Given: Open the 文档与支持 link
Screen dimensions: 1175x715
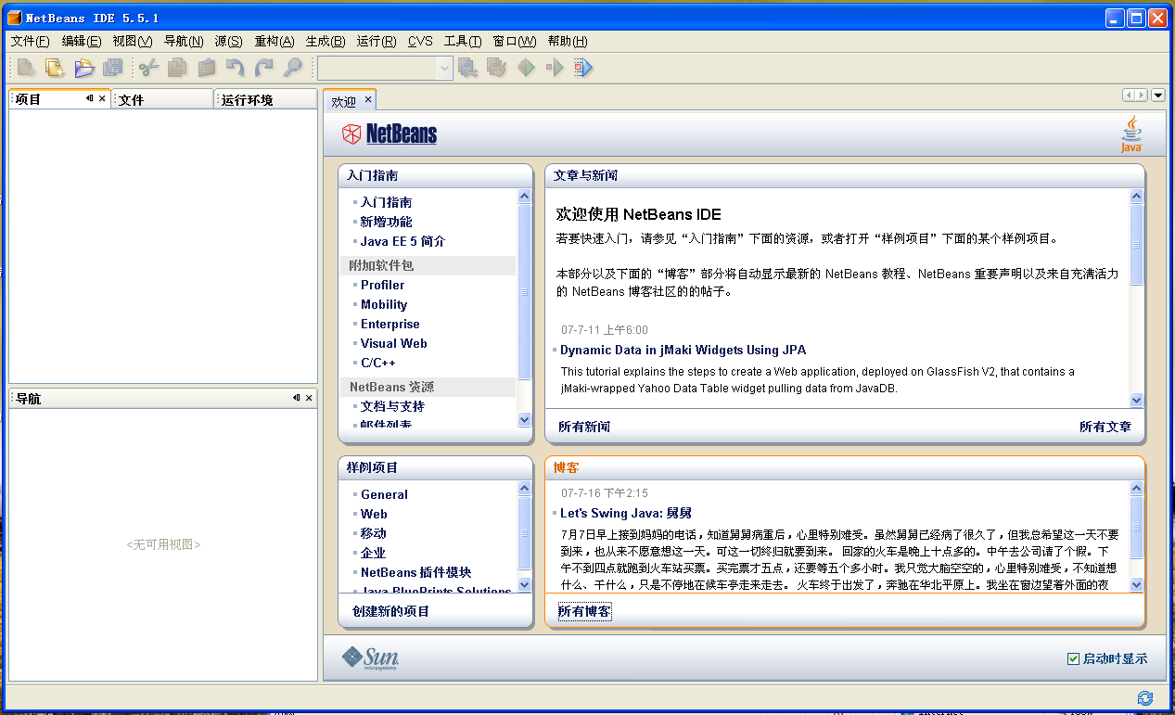Looking at the screenshot, I should [x=392, y=406].
